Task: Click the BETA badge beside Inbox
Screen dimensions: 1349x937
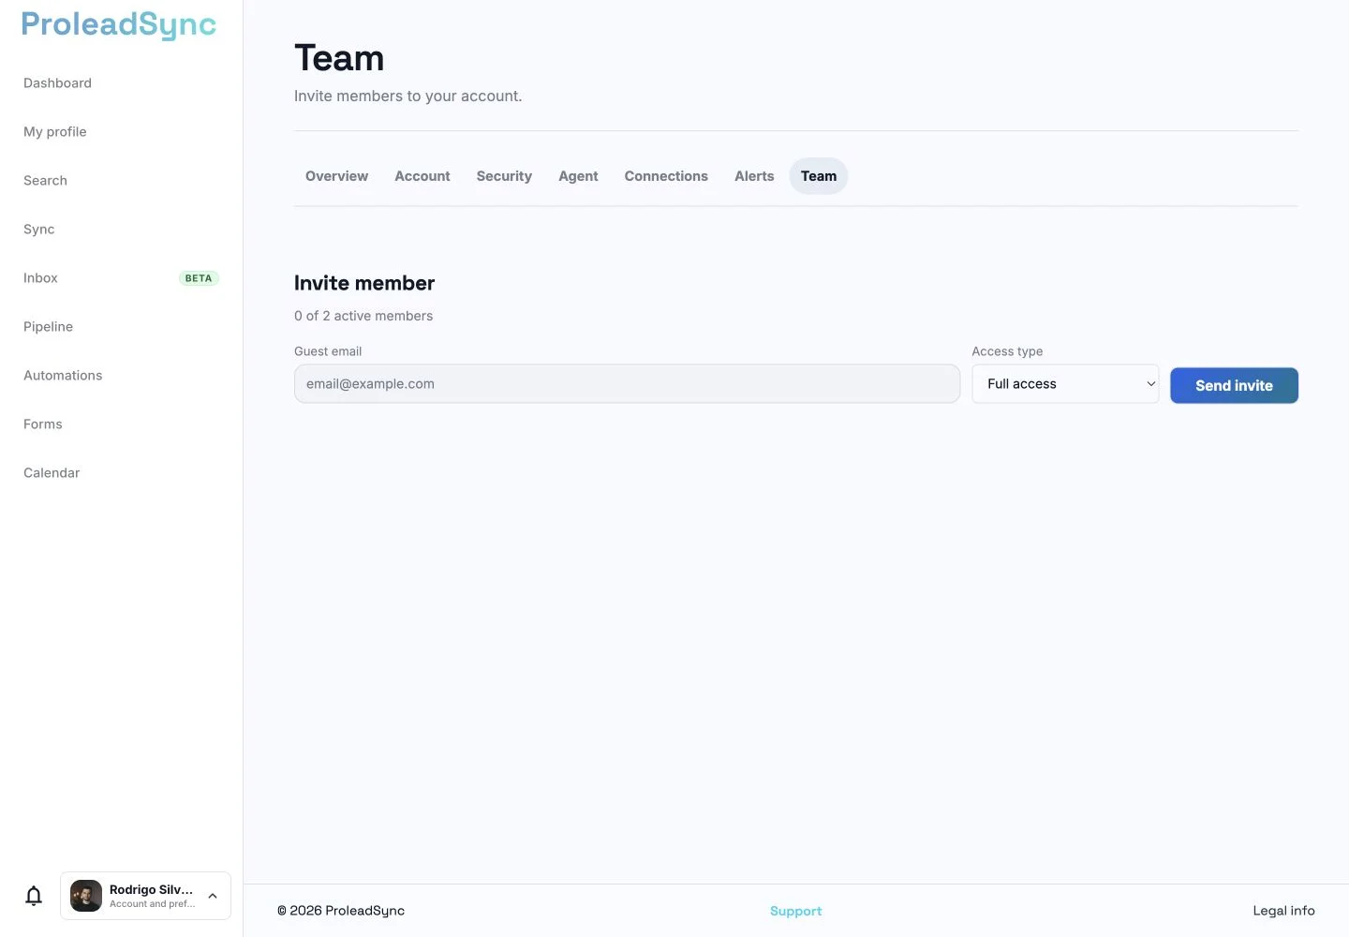Action: (x=199, y=278)
